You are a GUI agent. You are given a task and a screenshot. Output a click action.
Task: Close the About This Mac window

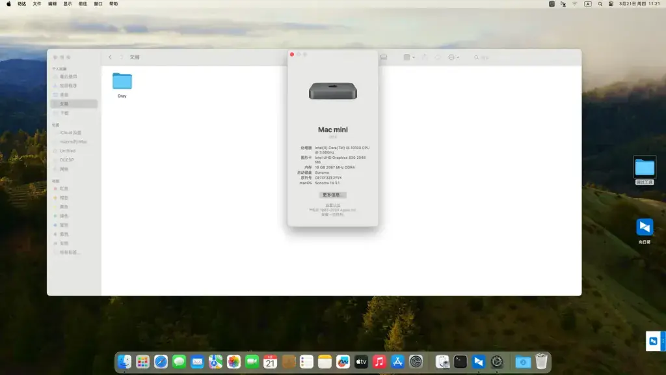pyautogui.click(x=292, y=55)
